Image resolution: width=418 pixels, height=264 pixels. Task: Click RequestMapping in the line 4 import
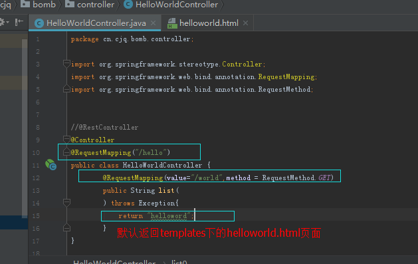pos(286,77)
